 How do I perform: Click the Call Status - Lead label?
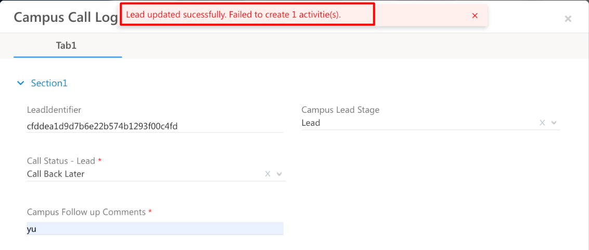(x=61, y=161)
